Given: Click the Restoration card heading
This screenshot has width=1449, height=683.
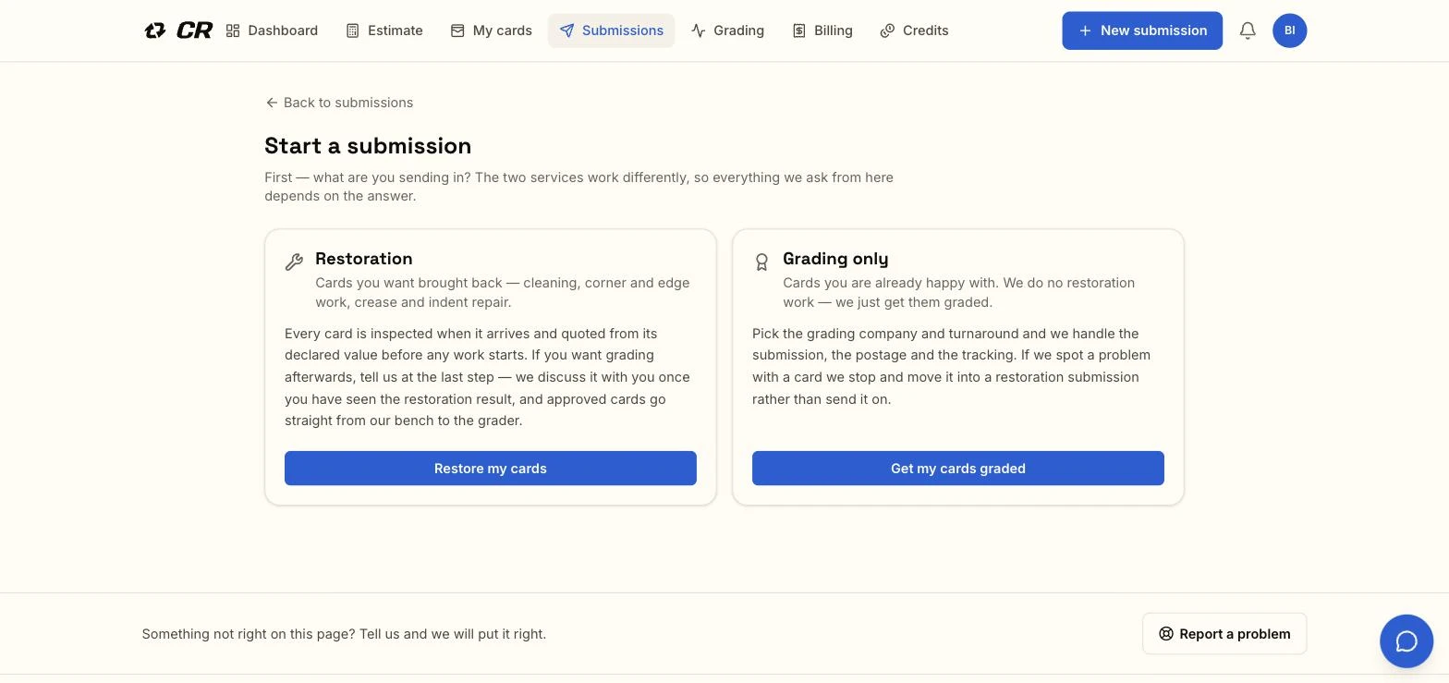Looking at the screenshot, I should coord(364,259).
